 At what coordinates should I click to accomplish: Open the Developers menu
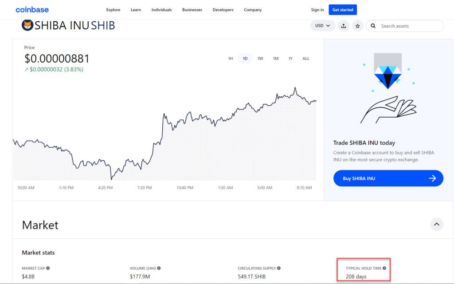pyautogui.click(x=223, y=10)
